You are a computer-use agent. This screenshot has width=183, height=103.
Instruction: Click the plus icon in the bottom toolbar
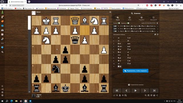coord(123,95)
